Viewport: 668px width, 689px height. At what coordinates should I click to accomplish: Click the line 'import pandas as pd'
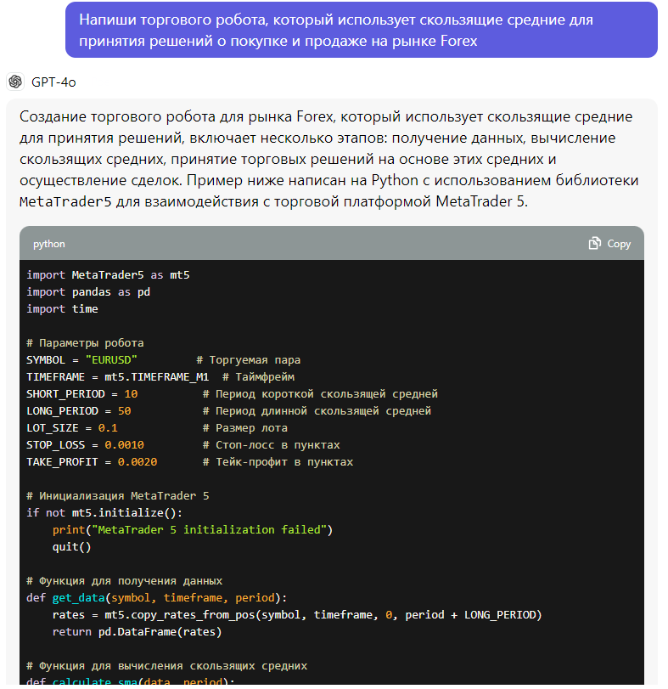coord(88,292)
